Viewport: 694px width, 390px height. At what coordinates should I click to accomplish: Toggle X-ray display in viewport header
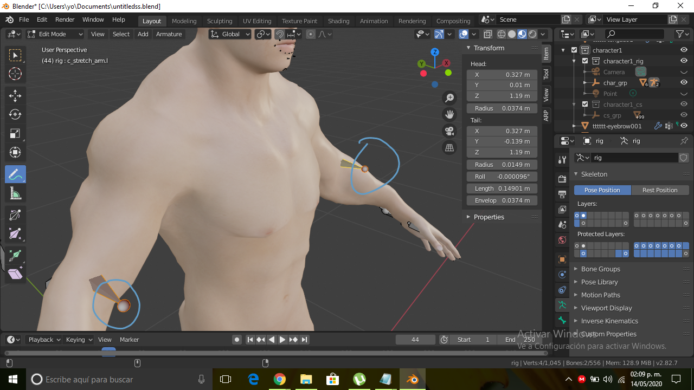[487, 34]
